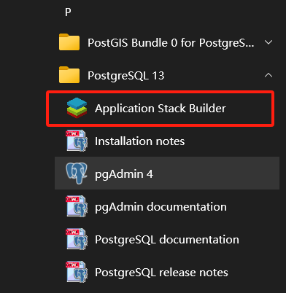286x293 pixels.
Task: Open PostgreSQL documentation entry
Action: [167, 240]
